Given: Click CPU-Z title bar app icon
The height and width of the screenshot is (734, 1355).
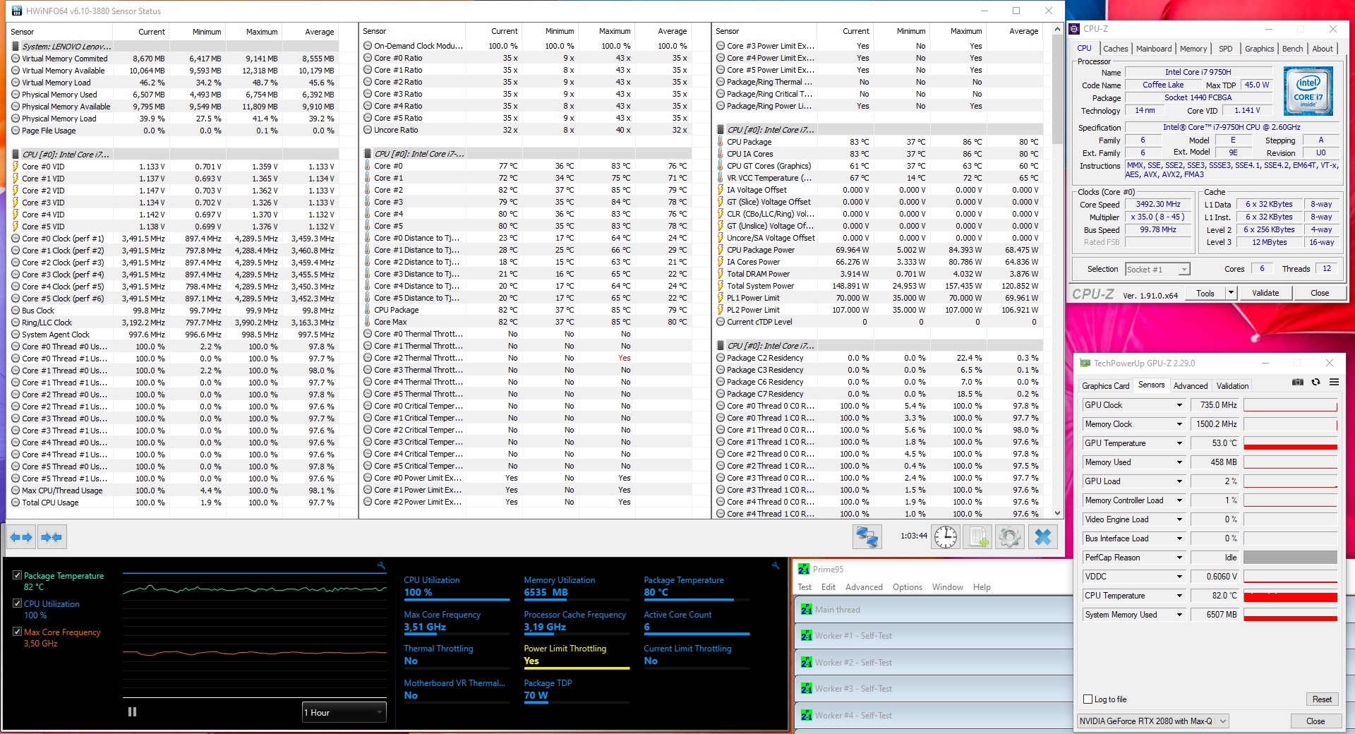Looking at the screenshot, I should click(1075, 29).
